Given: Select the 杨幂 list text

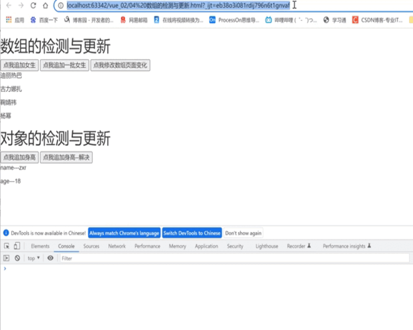Looking at the screenshot, I should tap(5, 116).
